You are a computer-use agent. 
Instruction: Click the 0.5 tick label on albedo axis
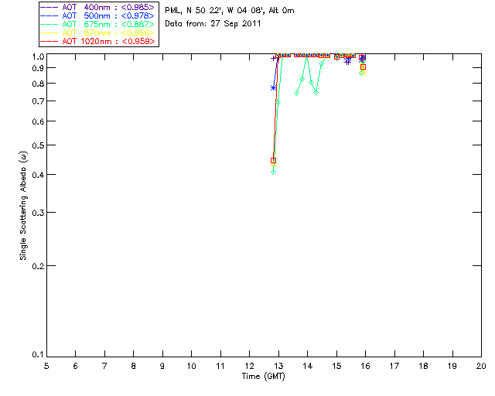[x=38, y=145]
